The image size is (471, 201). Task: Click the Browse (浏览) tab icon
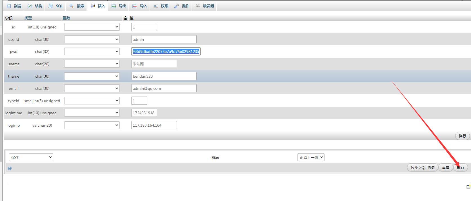(9, 6)
